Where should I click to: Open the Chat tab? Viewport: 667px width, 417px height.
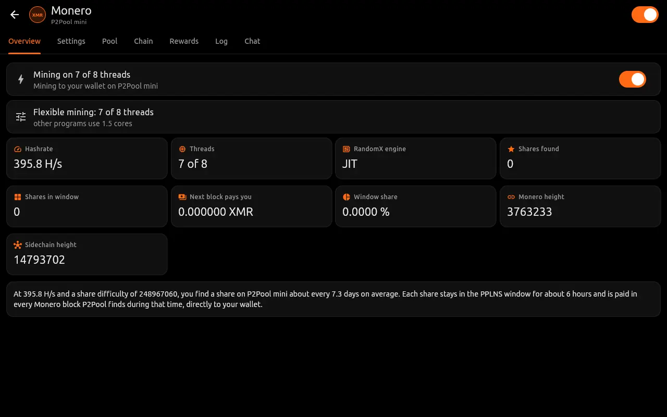pyautogui.click(x=252, y=41)
